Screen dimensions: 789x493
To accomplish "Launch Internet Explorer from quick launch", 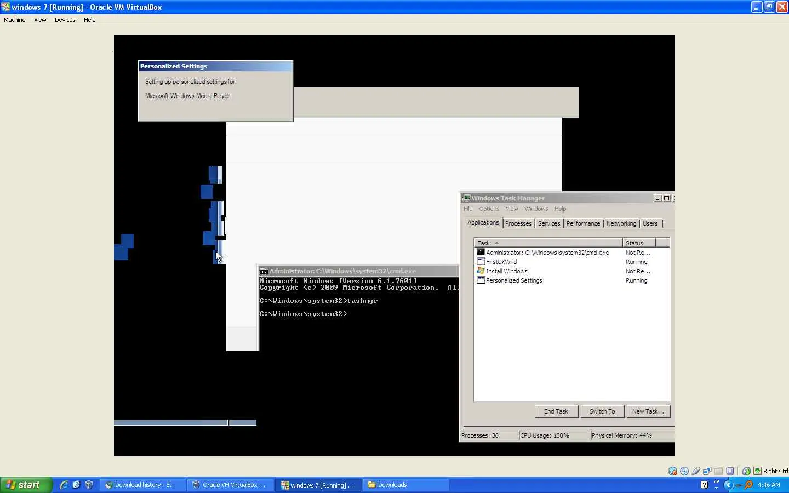I will (x=64, y=485).
